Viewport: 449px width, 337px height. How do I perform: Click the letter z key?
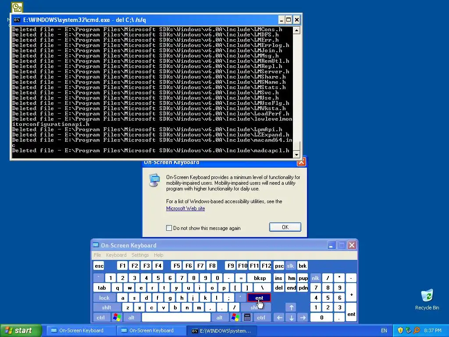[128, 308]
